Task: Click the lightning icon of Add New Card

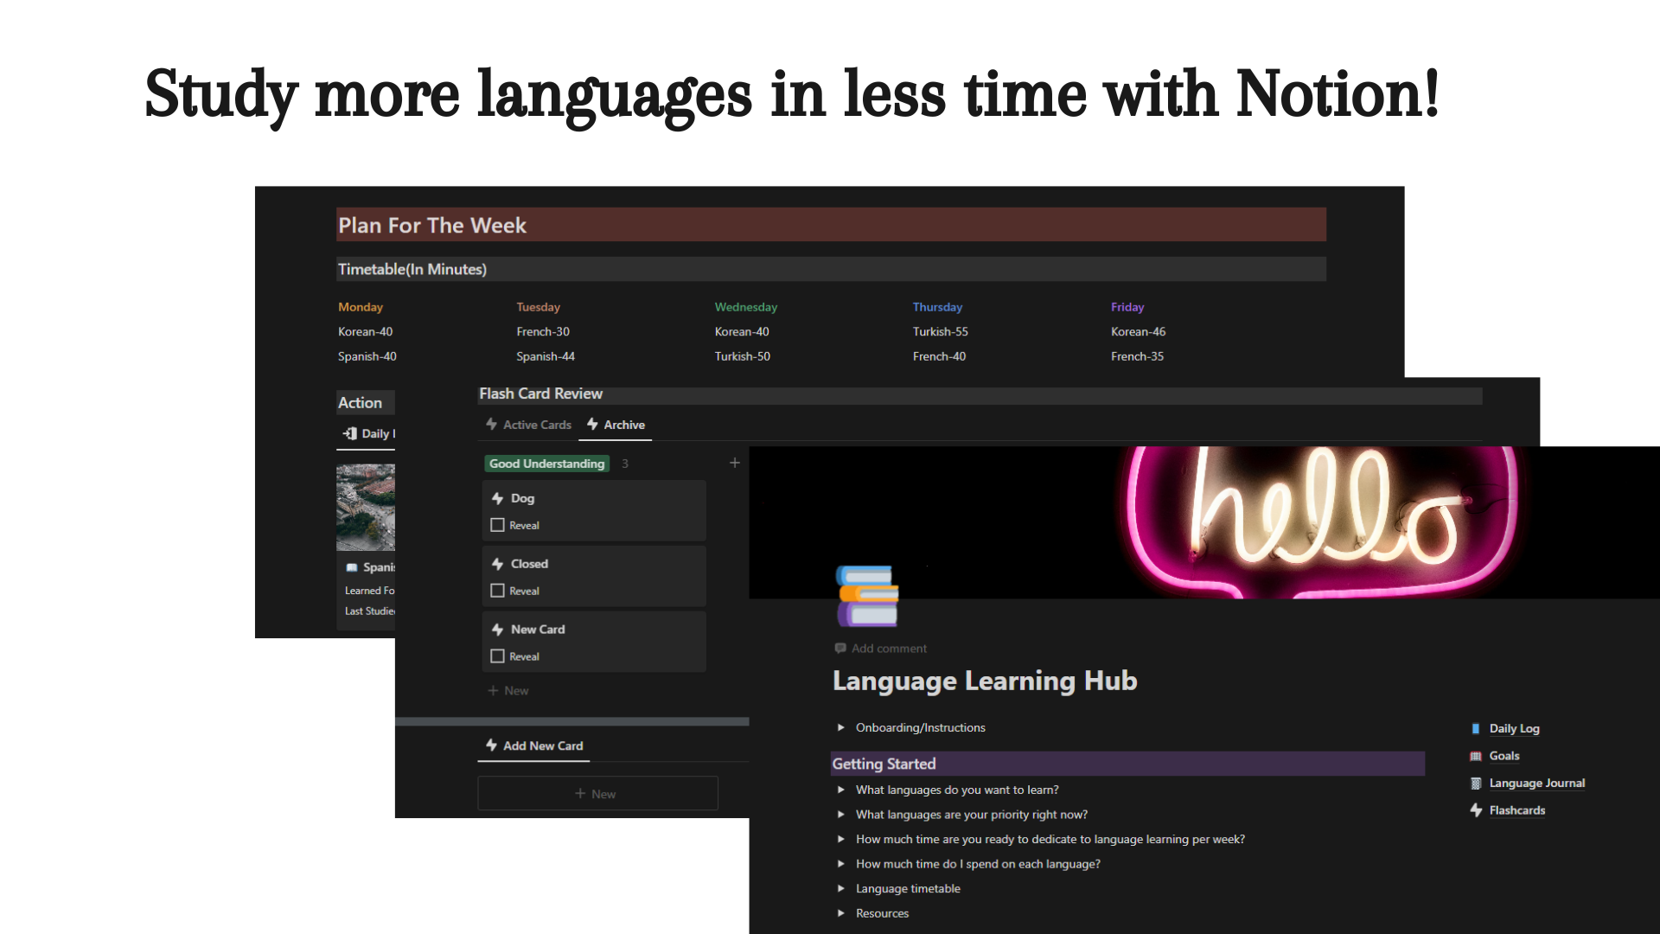Action: coord(491,745)
